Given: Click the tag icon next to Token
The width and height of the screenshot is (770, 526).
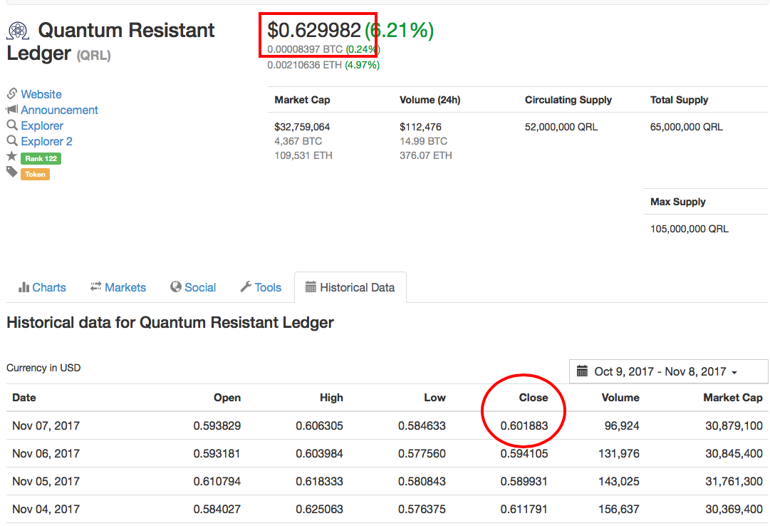Looking at the screenshot, I should (x=12, y=172).
